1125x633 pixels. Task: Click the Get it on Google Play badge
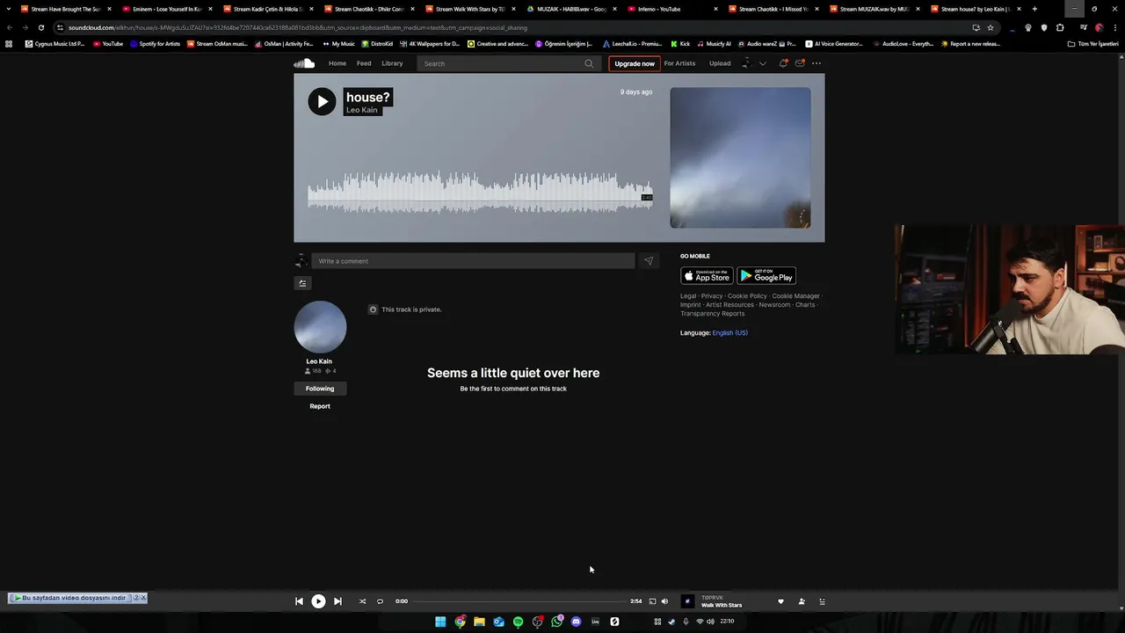pos(766,276)
